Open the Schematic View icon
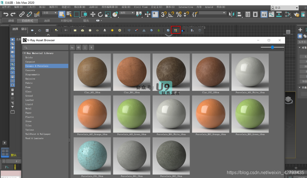307x178 pixels. [279, 14]
